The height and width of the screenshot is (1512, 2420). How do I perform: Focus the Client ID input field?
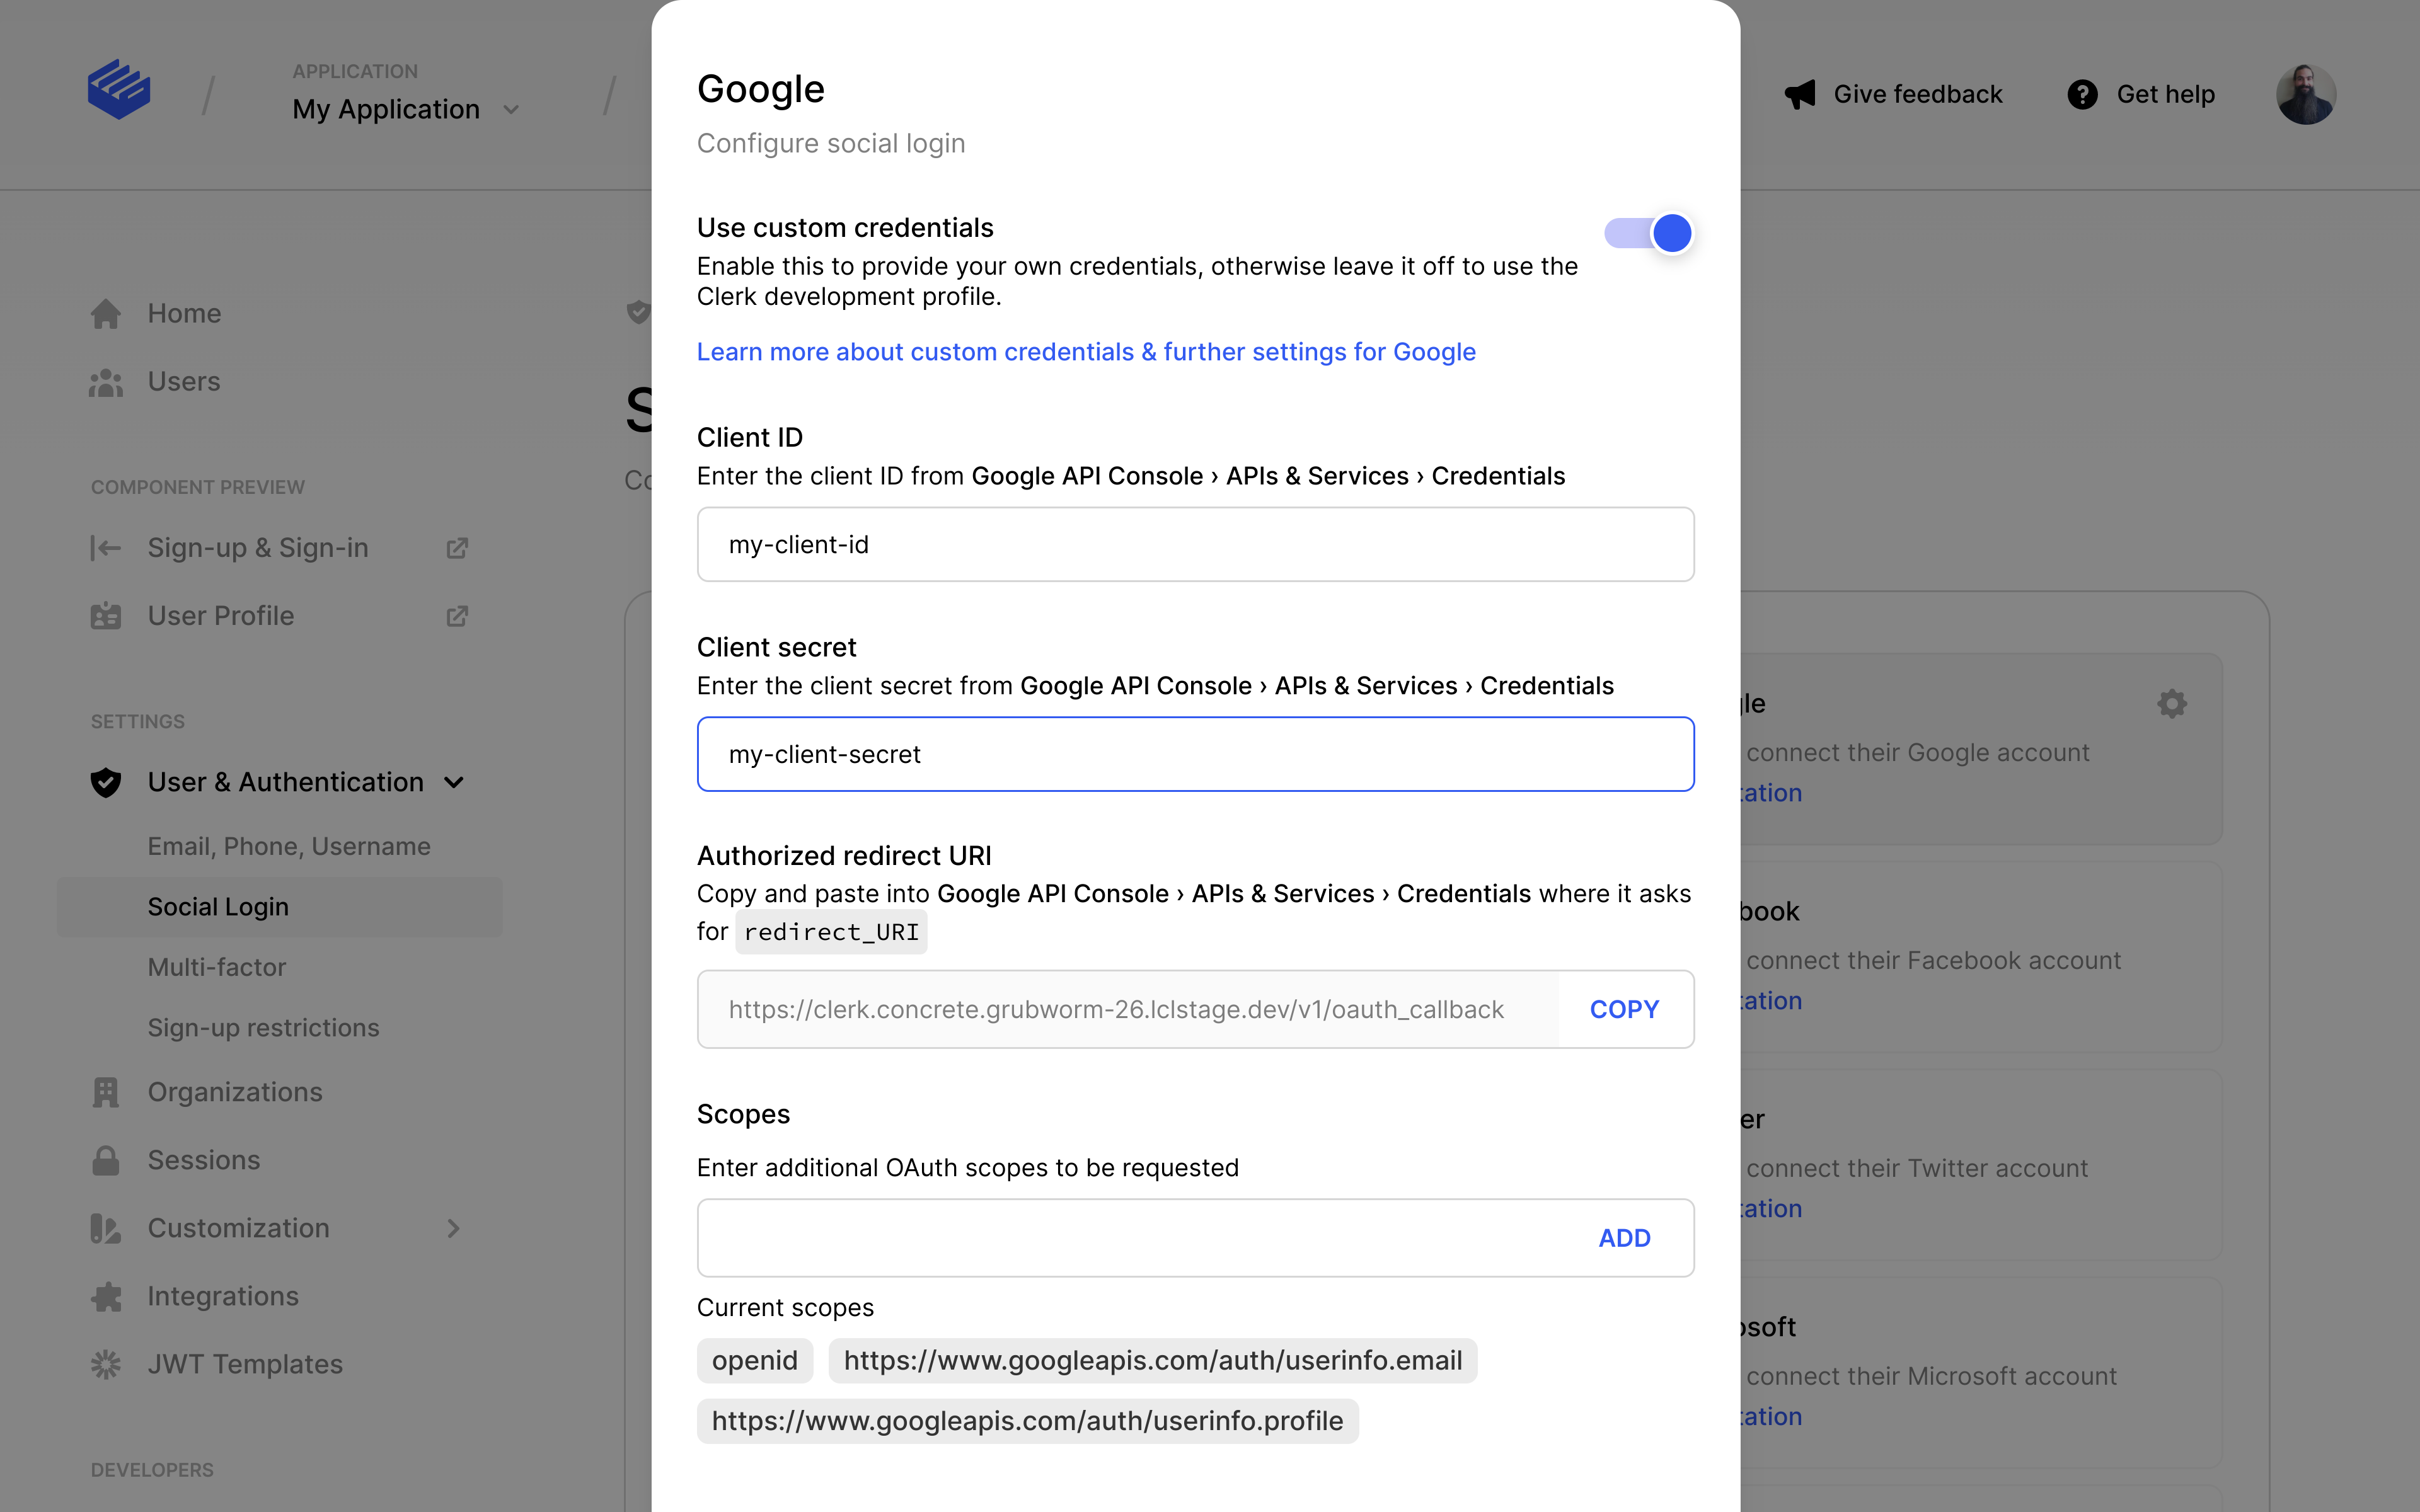point(1196,544)
